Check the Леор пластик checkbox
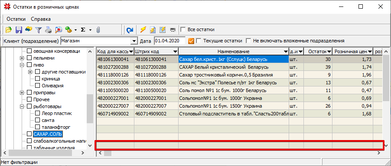This screenshot has width=391, height=166. (38, 113)
